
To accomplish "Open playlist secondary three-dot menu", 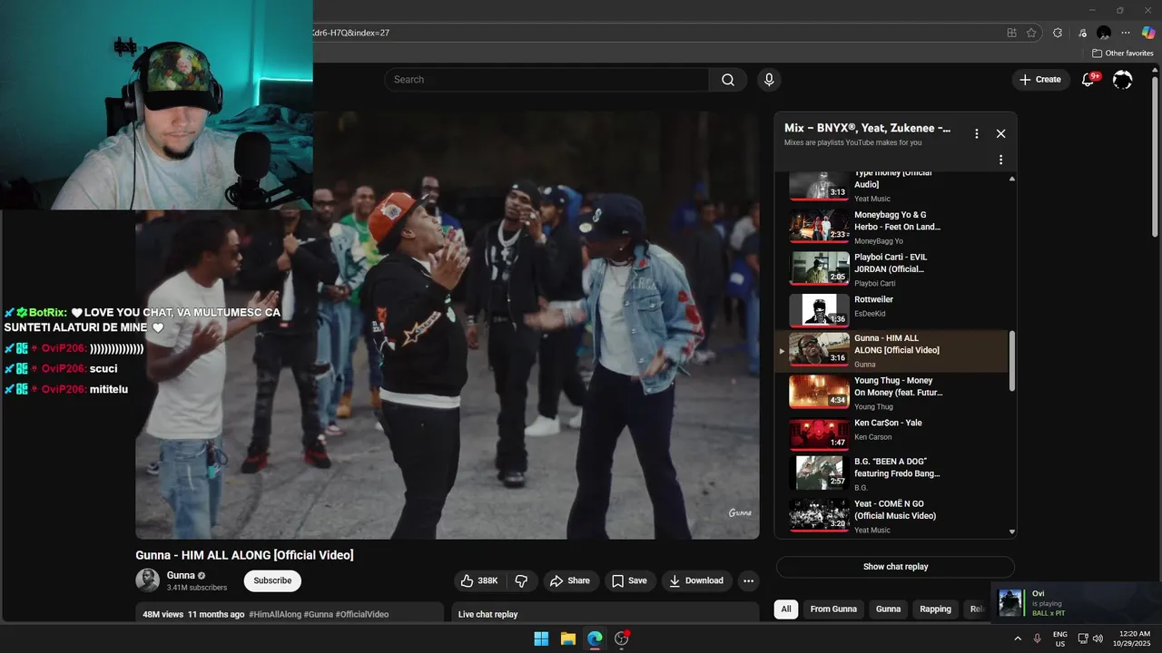I will click(1000, 160).
